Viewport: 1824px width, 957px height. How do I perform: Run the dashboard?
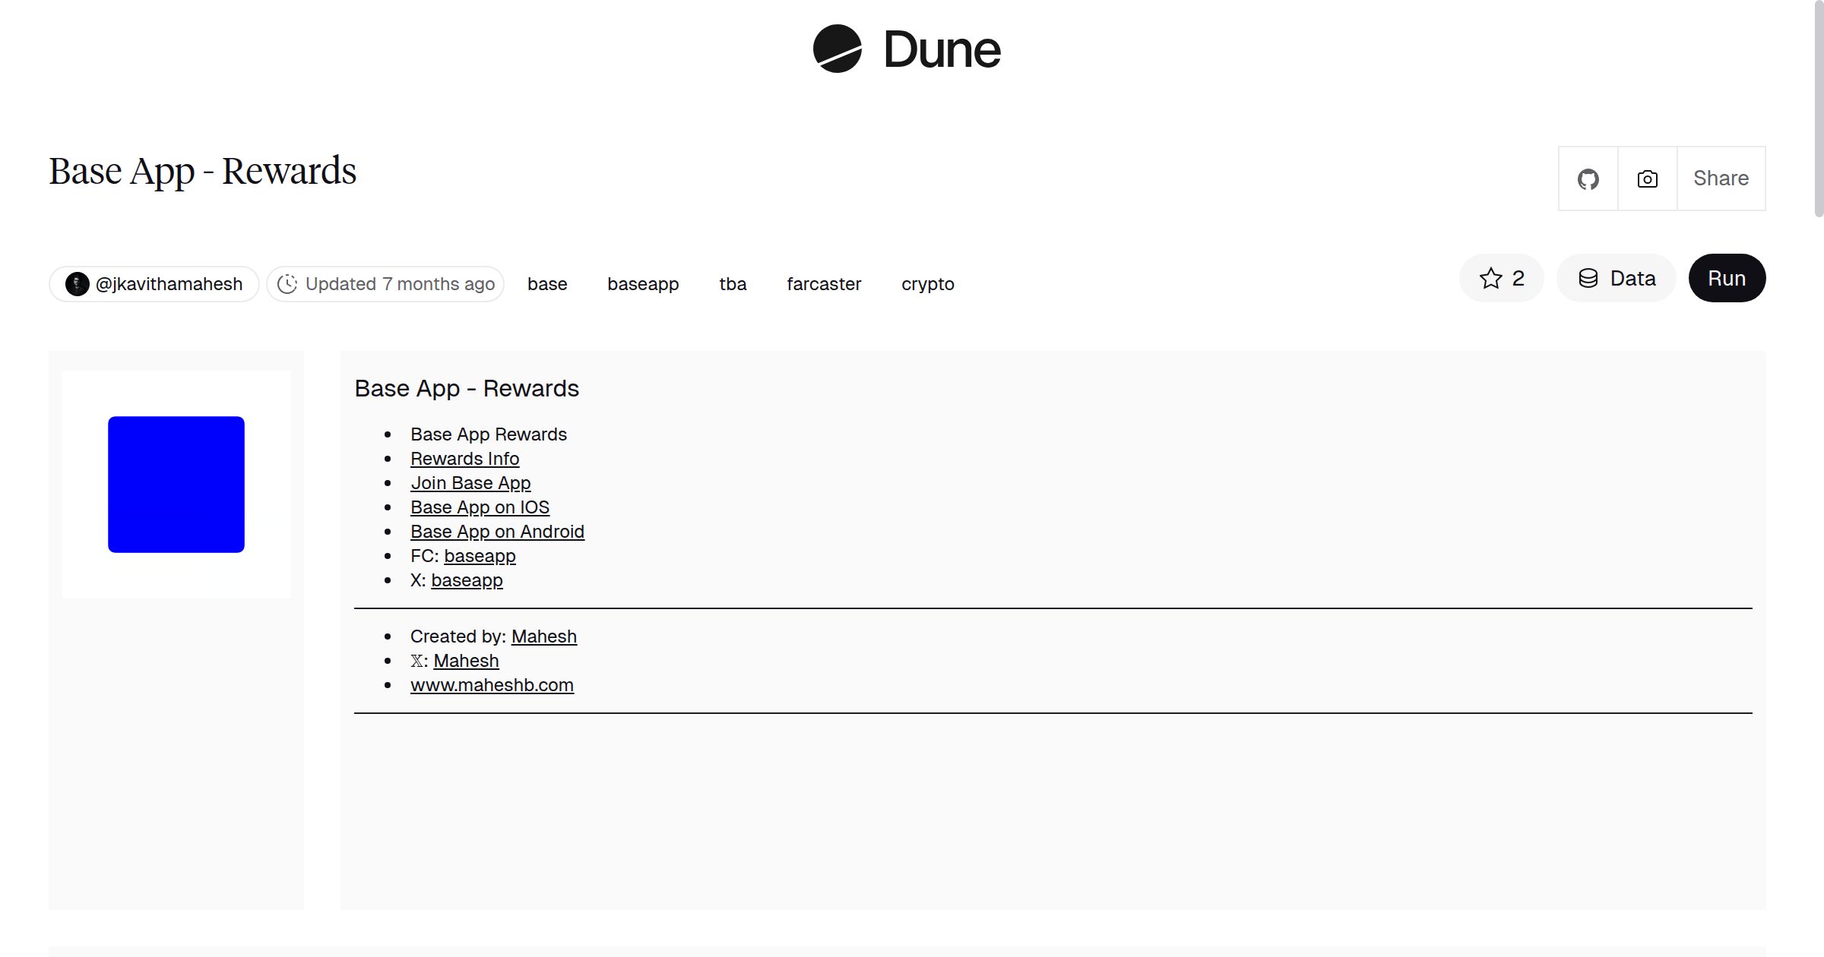click(x=1726, y=278)
